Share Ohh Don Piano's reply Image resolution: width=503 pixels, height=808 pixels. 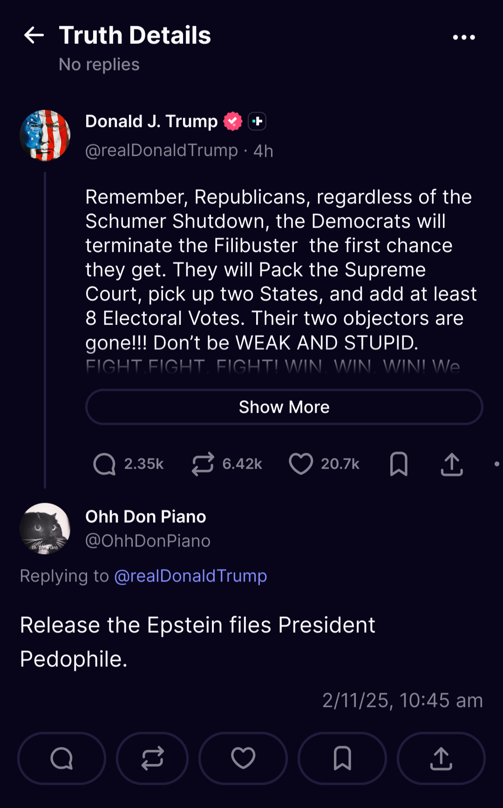click(x=441, y=758)
